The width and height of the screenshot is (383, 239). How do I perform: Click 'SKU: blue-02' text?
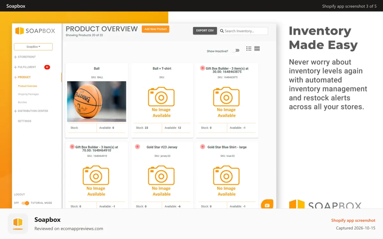pos(227,156)
